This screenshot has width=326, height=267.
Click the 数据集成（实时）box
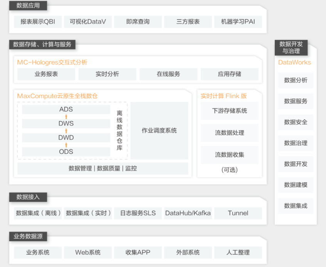click(88, 213)
